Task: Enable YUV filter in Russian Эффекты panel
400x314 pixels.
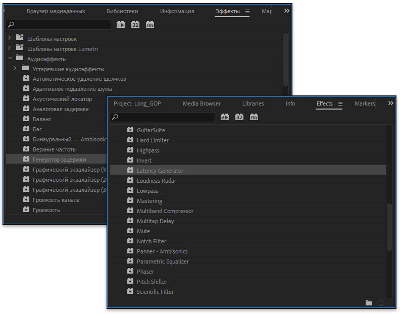Action: (x=150, y=24)
